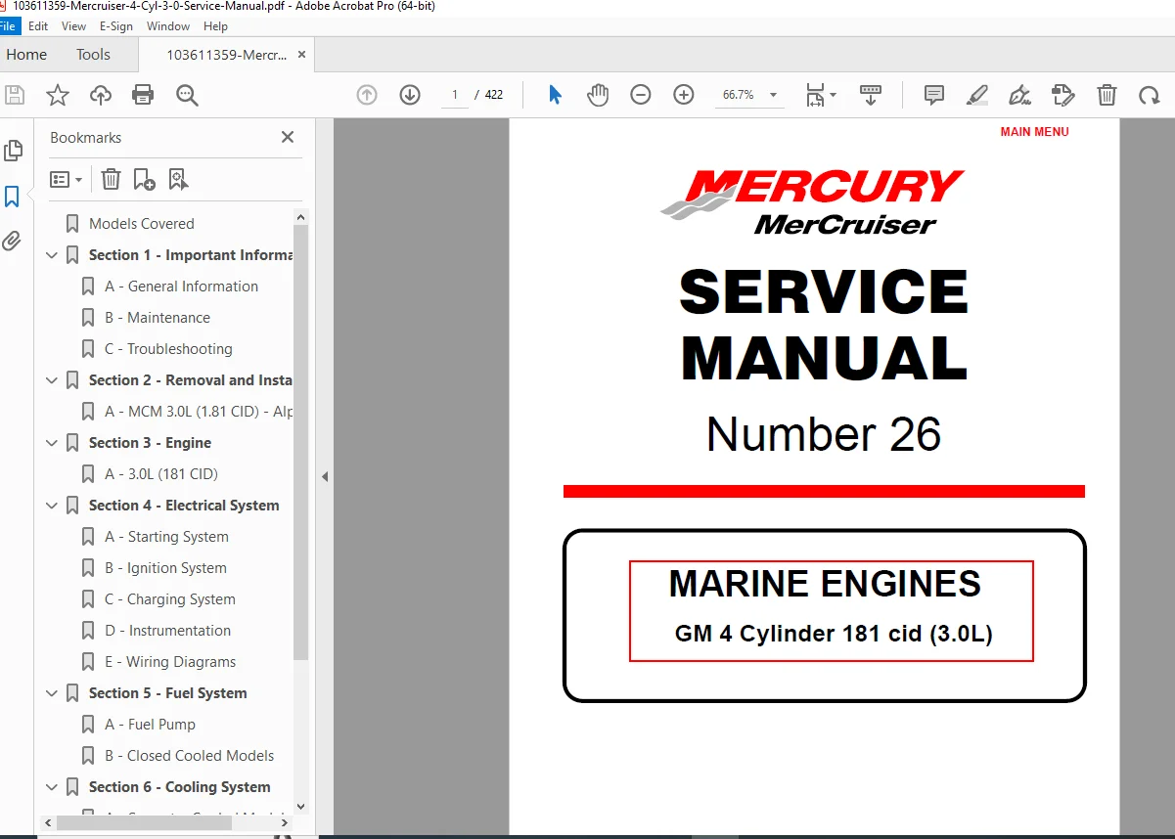Collapse Section 6 - Cooling System
This screenshot has height=839, width=1175.
pyautogui.click(x=52, y=787)
